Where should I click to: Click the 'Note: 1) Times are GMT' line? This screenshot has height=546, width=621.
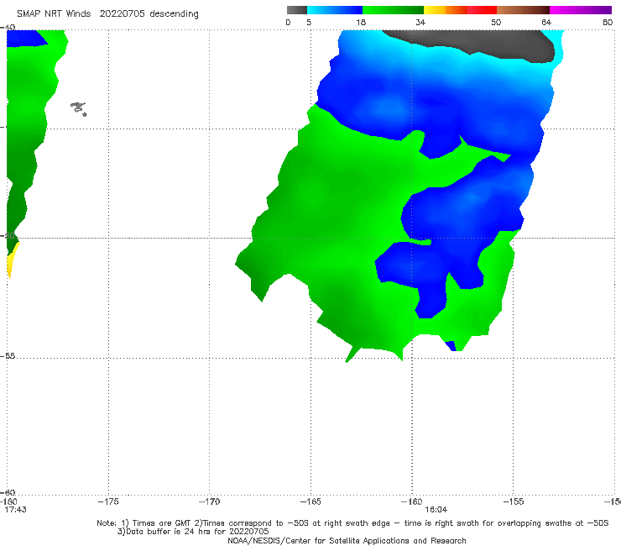(352, 523)
